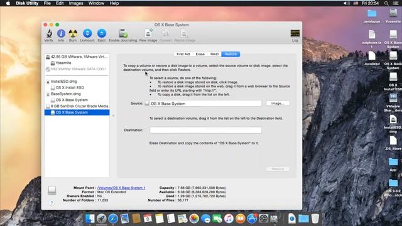Screen dimensions: 402x226
Task: Select the .DS_Store file on the desktop
Action: tap(393, 143)
